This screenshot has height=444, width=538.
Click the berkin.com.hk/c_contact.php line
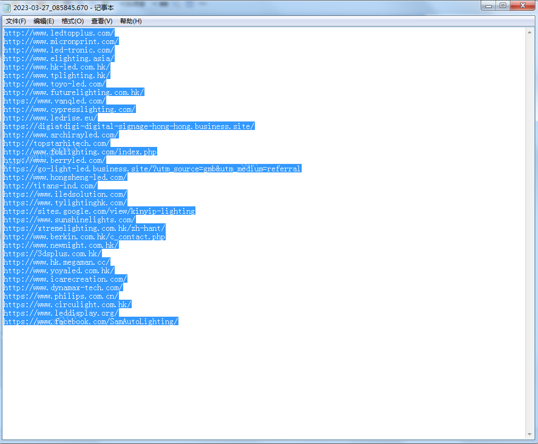pos(84,237)
